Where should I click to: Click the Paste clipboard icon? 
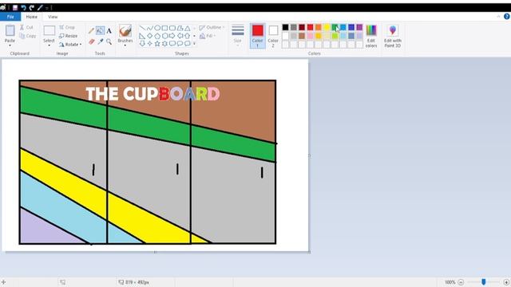click(x=10, y=30)
